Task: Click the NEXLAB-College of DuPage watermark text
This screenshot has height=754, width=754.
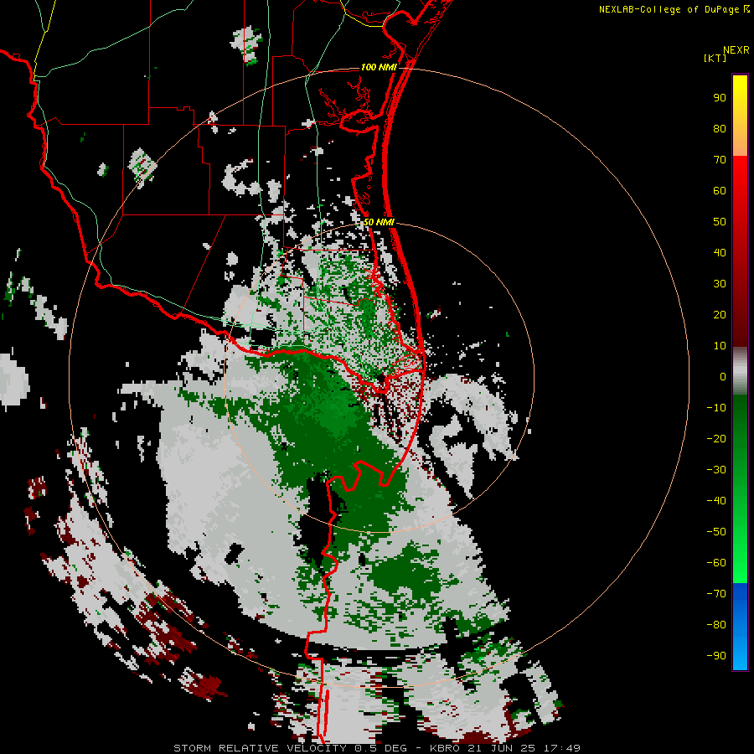Action: pyautogui.click(x=674, y=9)
